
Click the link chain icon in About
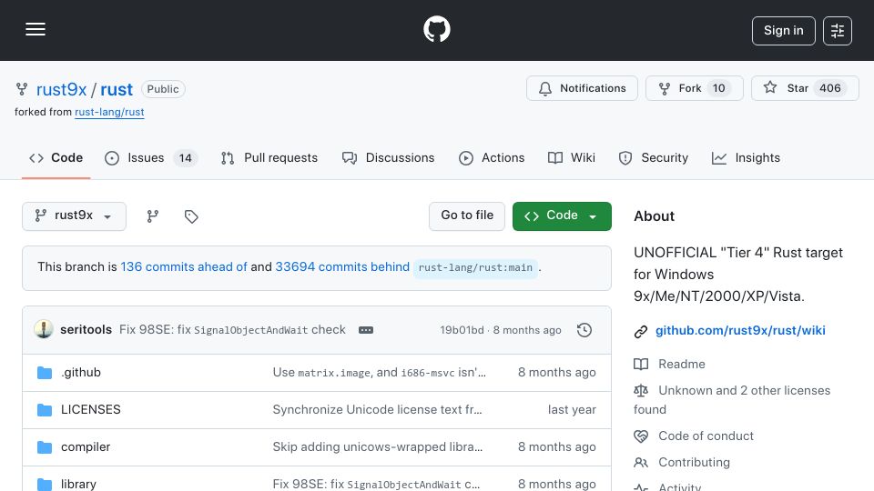[641, 332]
